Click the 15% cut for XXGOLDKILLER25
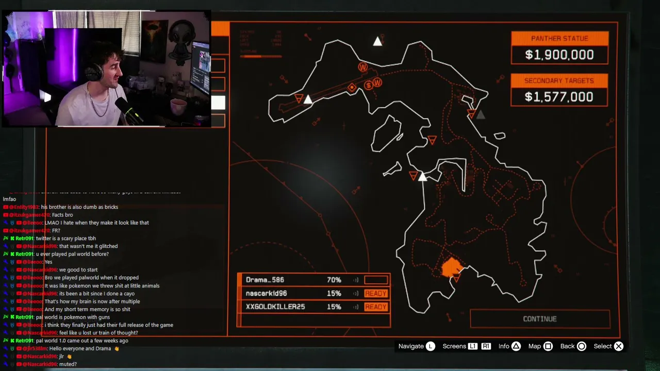 pyautogui.click(x=334, y=307)
